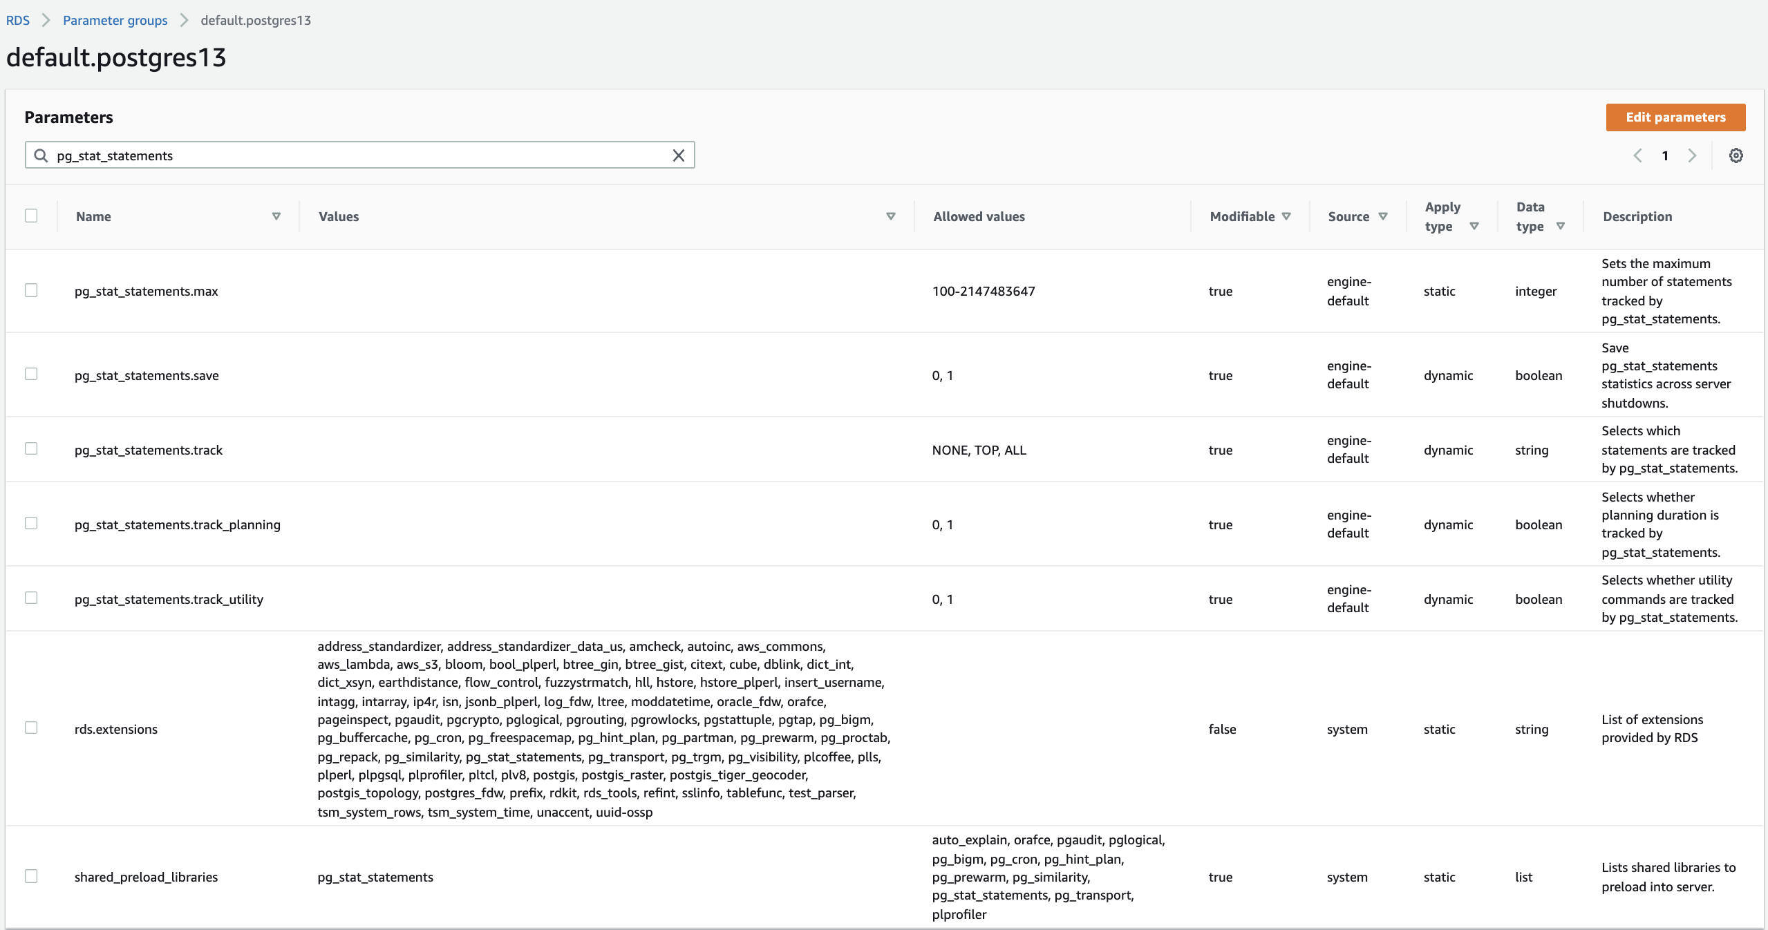Check pg_stat_statements.track_planning row checkbox
The height and width of the screenshot is (930, 1768).
[31, 523]
